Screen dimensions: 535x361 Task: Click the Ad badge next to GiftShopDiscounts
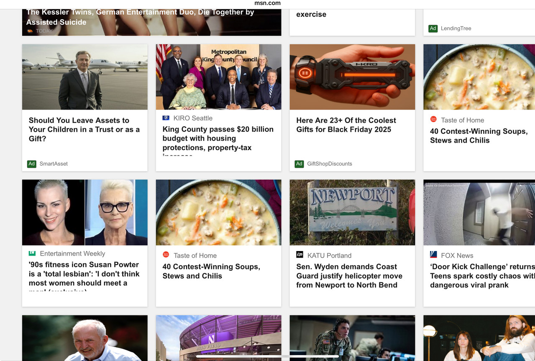[299, 164]
